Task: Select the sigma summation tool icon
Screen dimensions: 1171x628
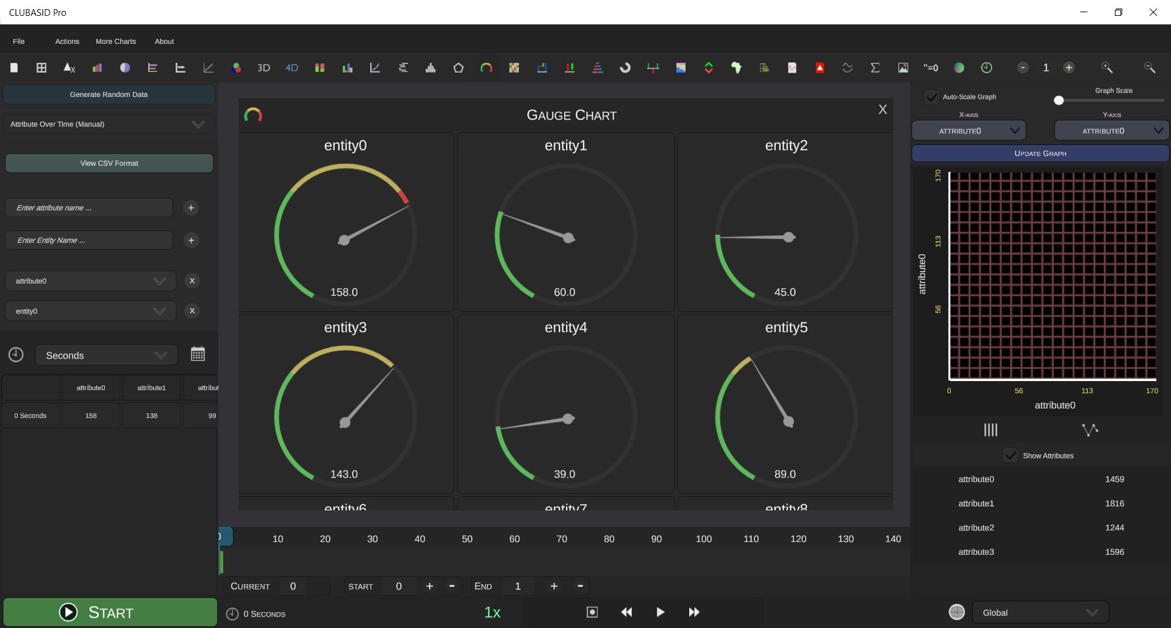Action: (x=875, y=68)
